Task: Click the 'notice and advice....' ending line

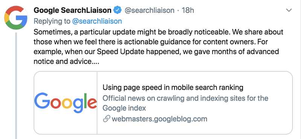Action: point(67,61)
